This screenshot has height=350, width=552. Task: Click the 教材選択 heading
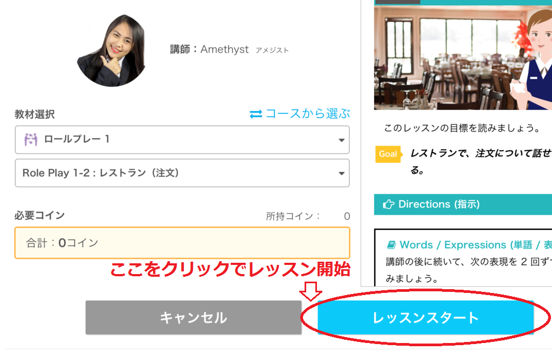point(34,114)
